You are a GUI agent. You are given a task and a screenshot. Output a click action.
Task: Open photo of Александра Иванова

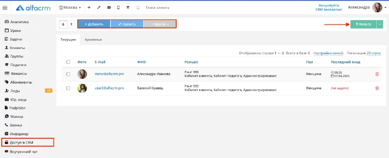tap(82, 74)
